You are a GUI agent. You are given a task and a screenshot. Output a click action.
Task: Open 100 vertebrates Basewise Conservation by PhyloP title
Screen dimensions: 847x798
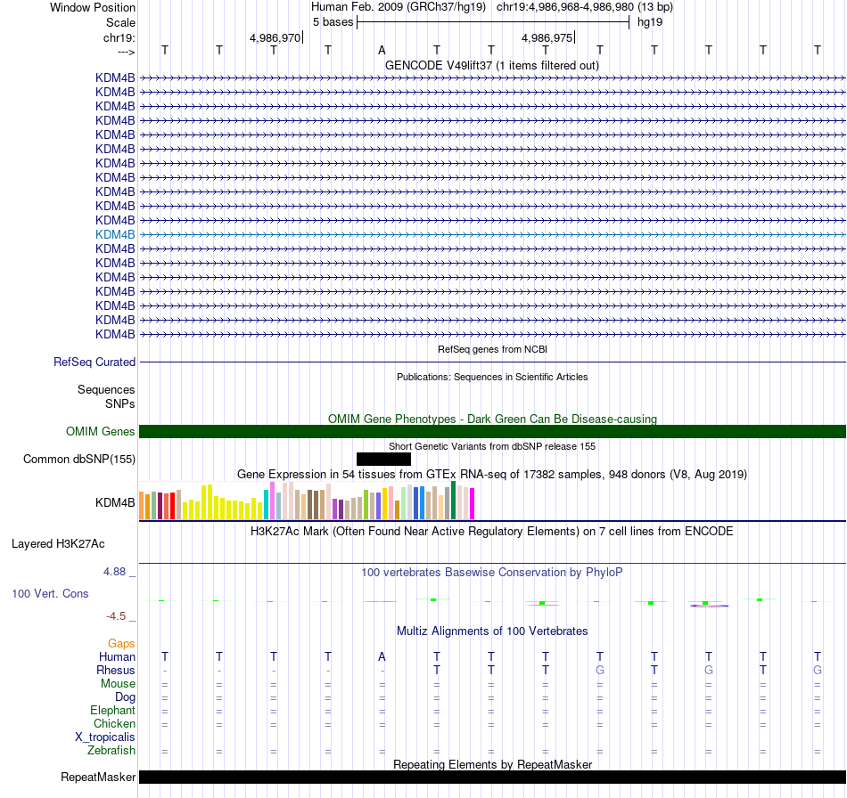pyautogui.click(x=491, y=572)
